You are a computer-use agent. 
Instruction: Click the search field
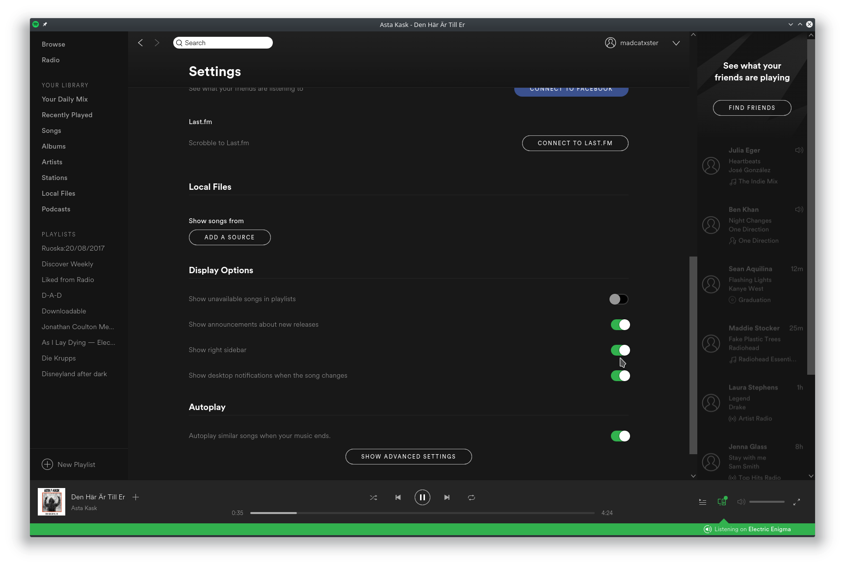(x=223, y=43)
